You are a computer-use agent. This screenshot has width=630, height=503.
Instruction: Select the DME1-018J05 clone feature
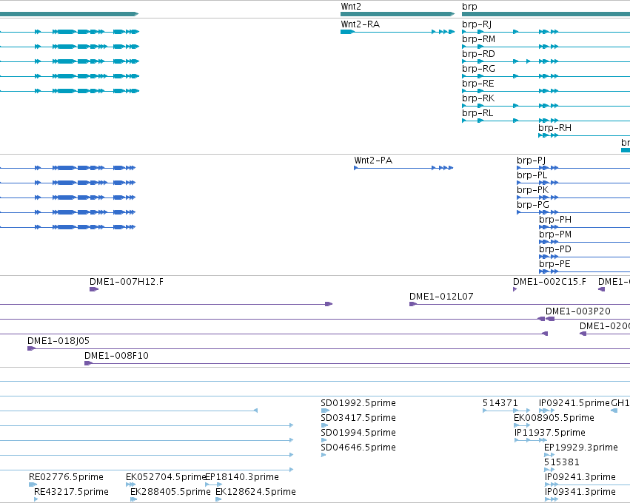329,348
